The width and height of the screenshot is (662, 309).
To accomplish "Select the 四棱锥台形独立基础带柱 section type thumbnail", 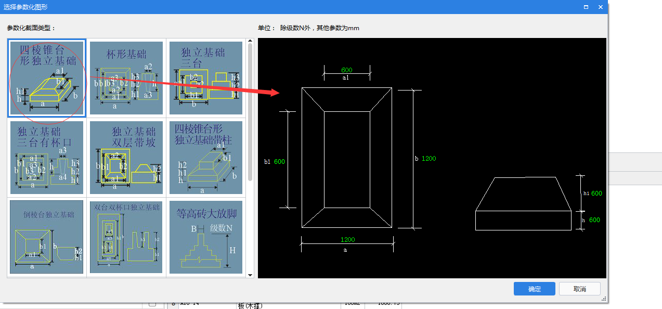I will click(206, 158).
